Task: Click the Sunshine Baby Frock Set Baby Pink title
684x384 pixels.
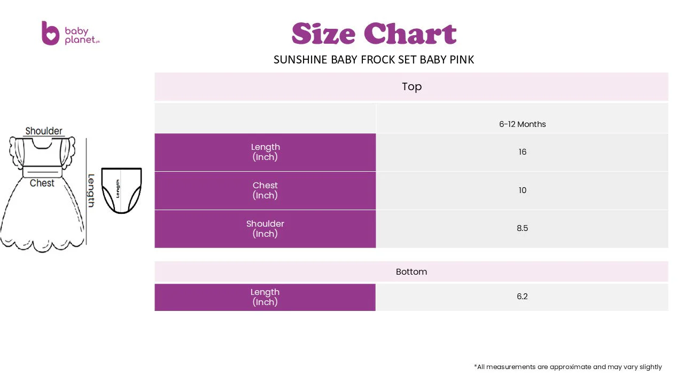Action: click(x=374, y=60)
